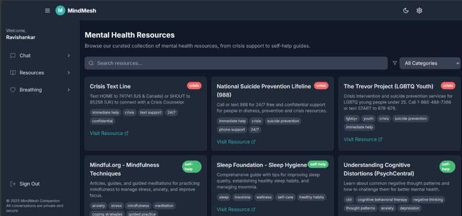
Task: Click 'insomnia' tag on Sleep Foundation card
Action: pyautogui.click(x=242, y=197)
